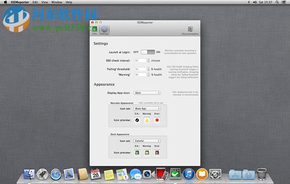The width and height of the screenshot is (290, 184).
Task: Click the dock red Error icon preview
Action: 157,153
